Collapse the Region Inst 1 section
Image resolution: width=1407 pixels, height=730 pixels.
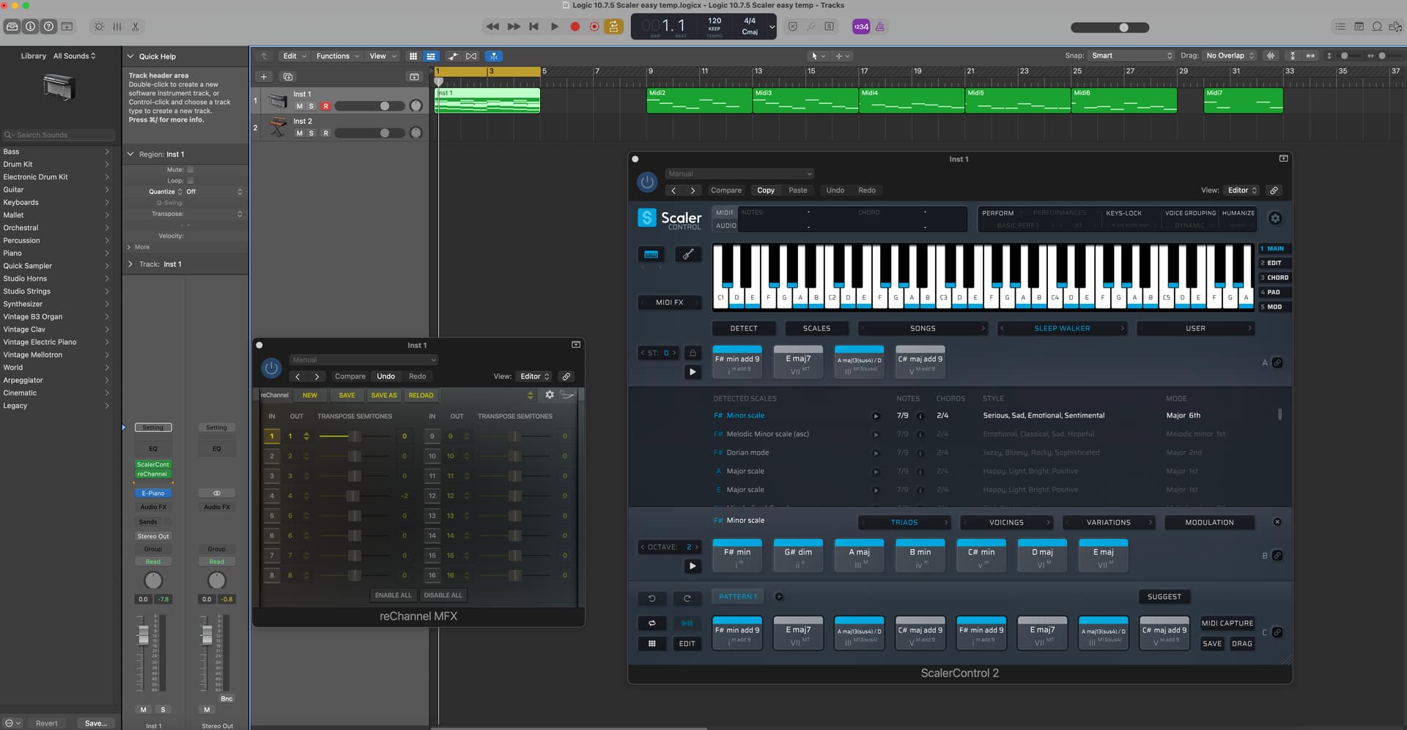pos(130,154)
